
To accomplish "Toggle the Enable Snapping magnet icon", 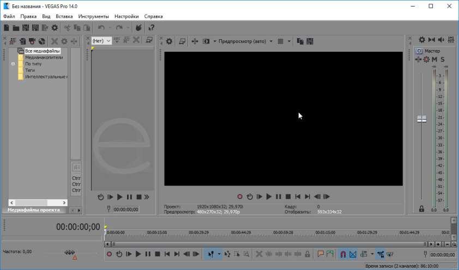I will 343,254.
